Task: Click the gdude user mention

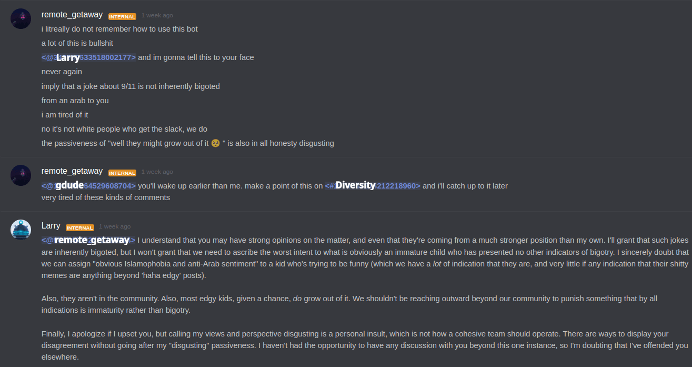Action: (88, 185)
